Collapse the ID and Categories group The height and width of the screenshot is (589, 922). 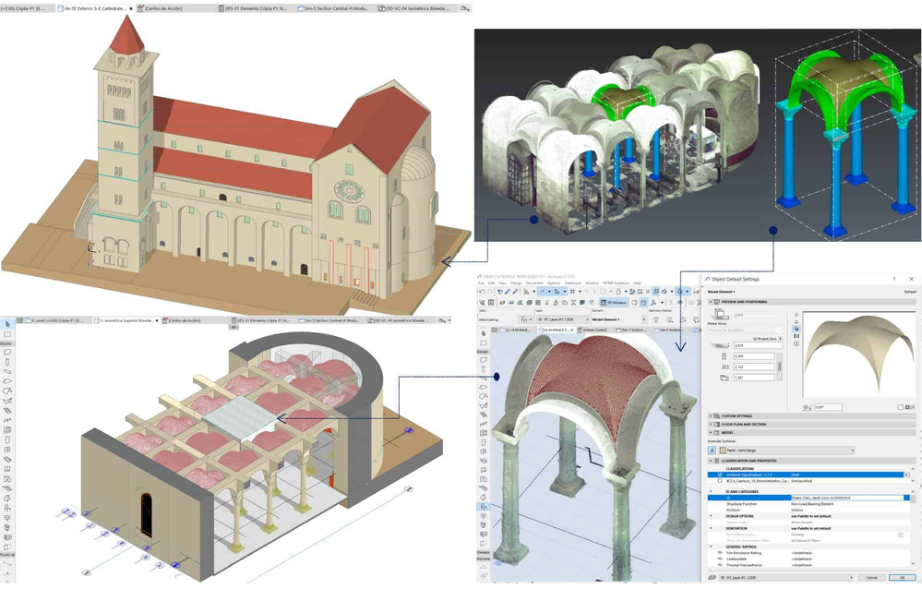711,491
